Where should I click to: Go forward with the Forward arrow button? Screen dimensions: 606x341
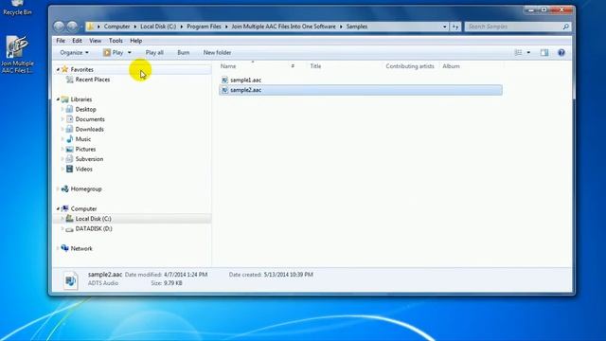pos(72,27)
